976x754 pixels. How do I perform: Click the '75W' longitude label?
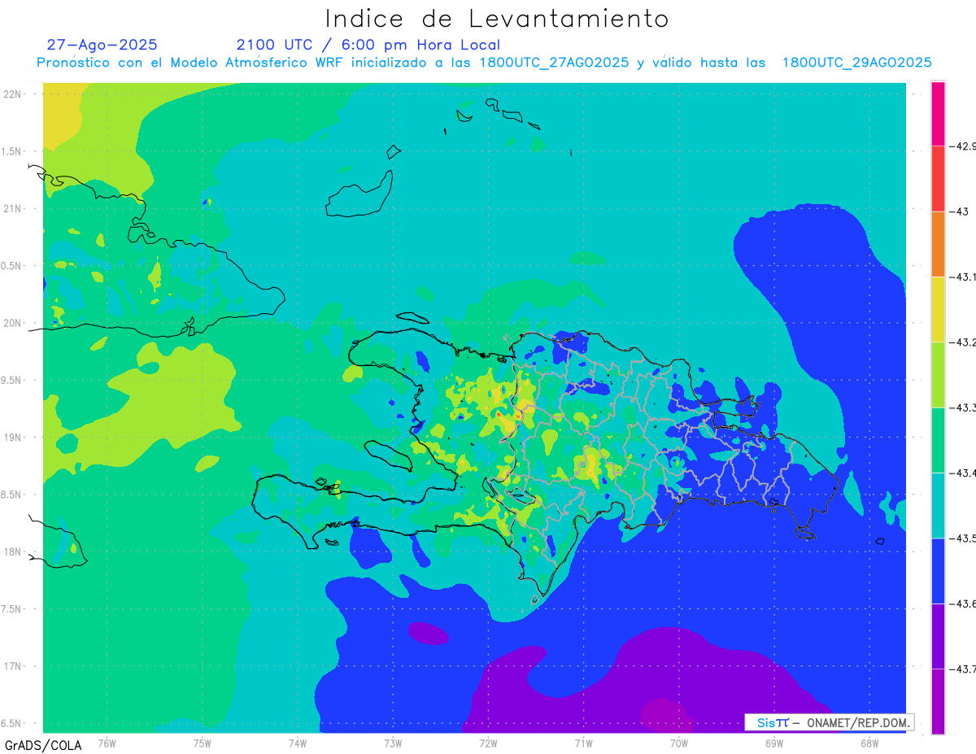point(202,743)
